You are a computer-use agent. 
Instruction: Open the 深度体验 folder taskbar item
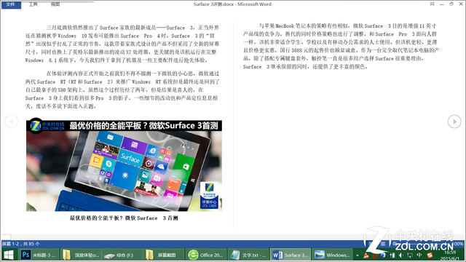[81, 255]
